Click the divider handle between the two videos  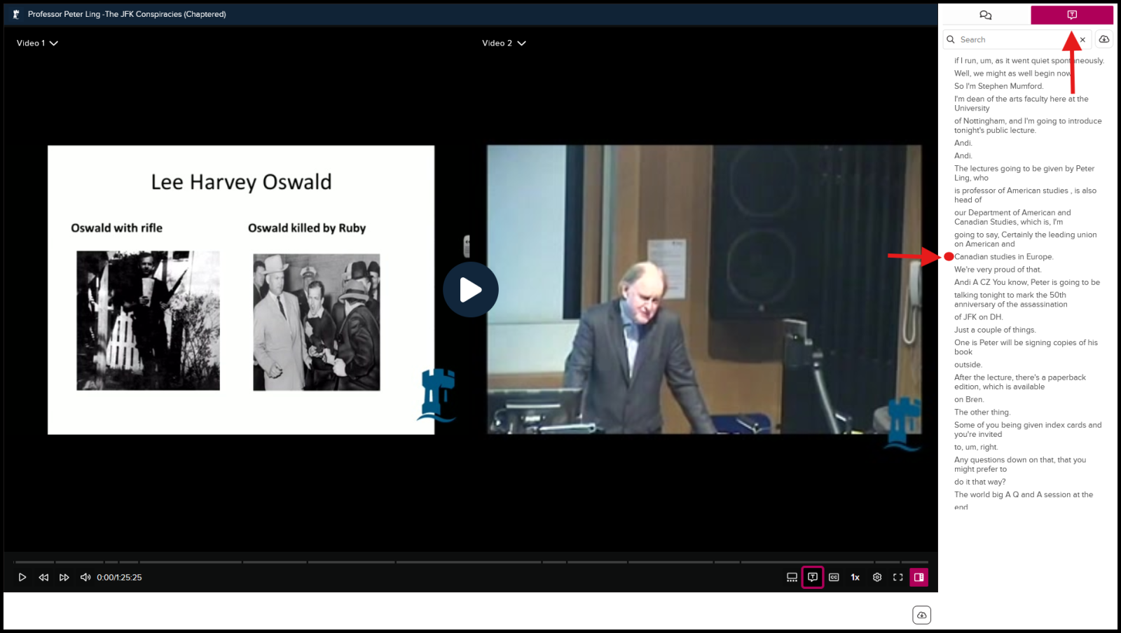coord(467,246)
